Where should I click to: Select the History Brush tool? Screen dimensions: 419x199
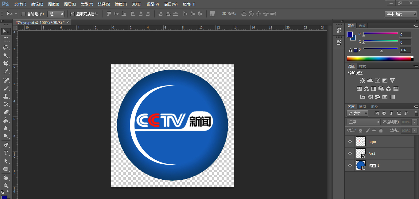(x=6, y=104)
